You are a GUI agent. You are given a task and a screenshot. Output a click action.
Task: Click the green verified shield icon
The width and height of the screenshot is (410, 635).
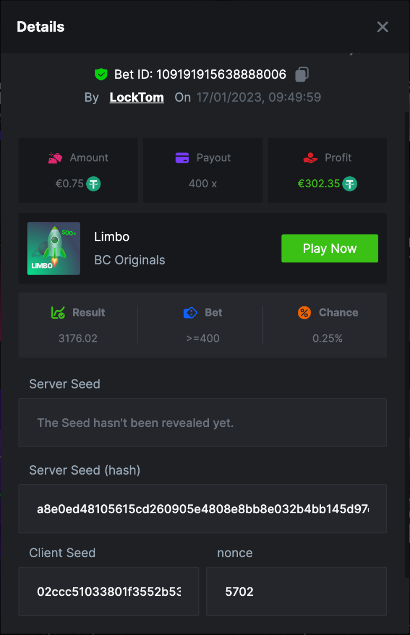click(x=101, y=75)
